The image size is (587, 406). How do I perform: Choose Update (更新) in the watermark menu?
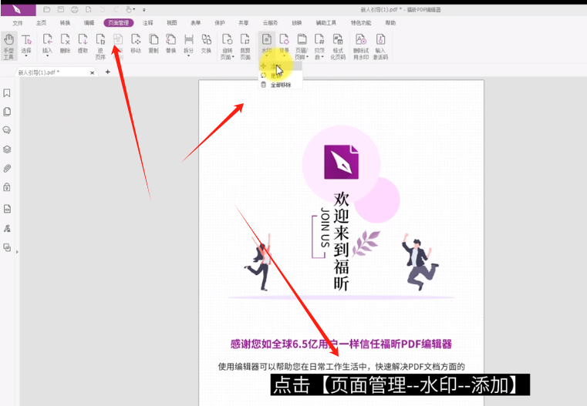point(281,75)
